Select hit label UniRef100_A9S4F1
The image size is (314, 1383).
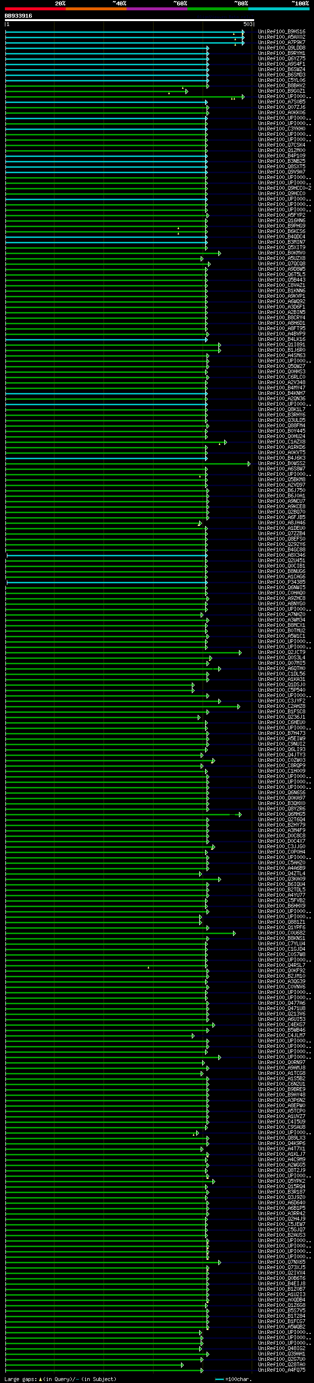pos(282,64)
